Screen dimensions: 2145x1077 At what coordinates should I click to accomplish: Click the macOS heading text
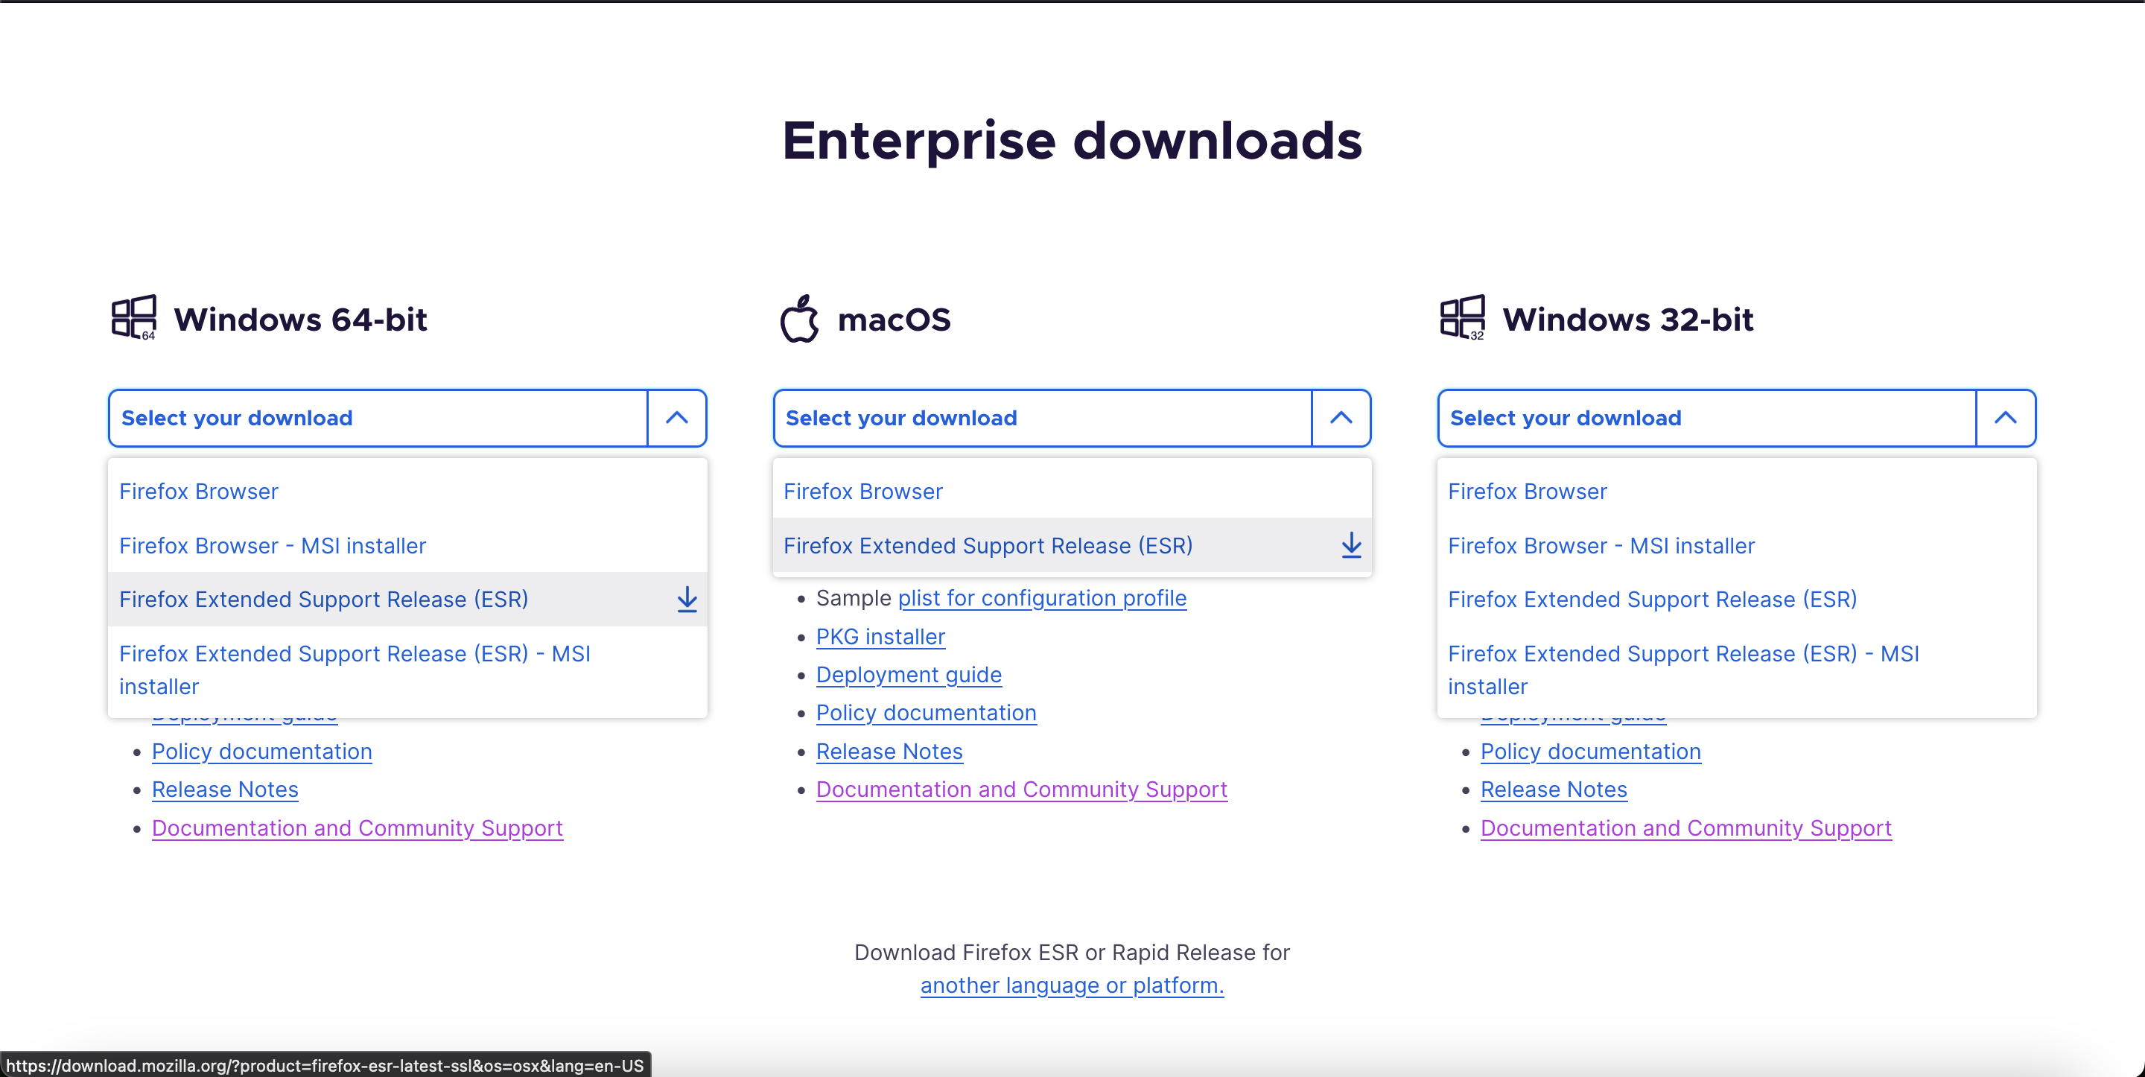pyautogui.click(x=894, y=320)
